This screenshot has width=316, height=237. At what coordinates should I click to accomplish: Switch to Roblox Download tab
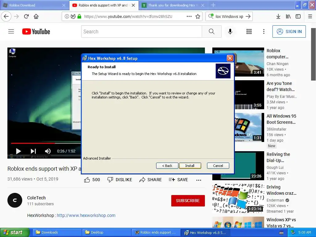(x=34, y=5)
